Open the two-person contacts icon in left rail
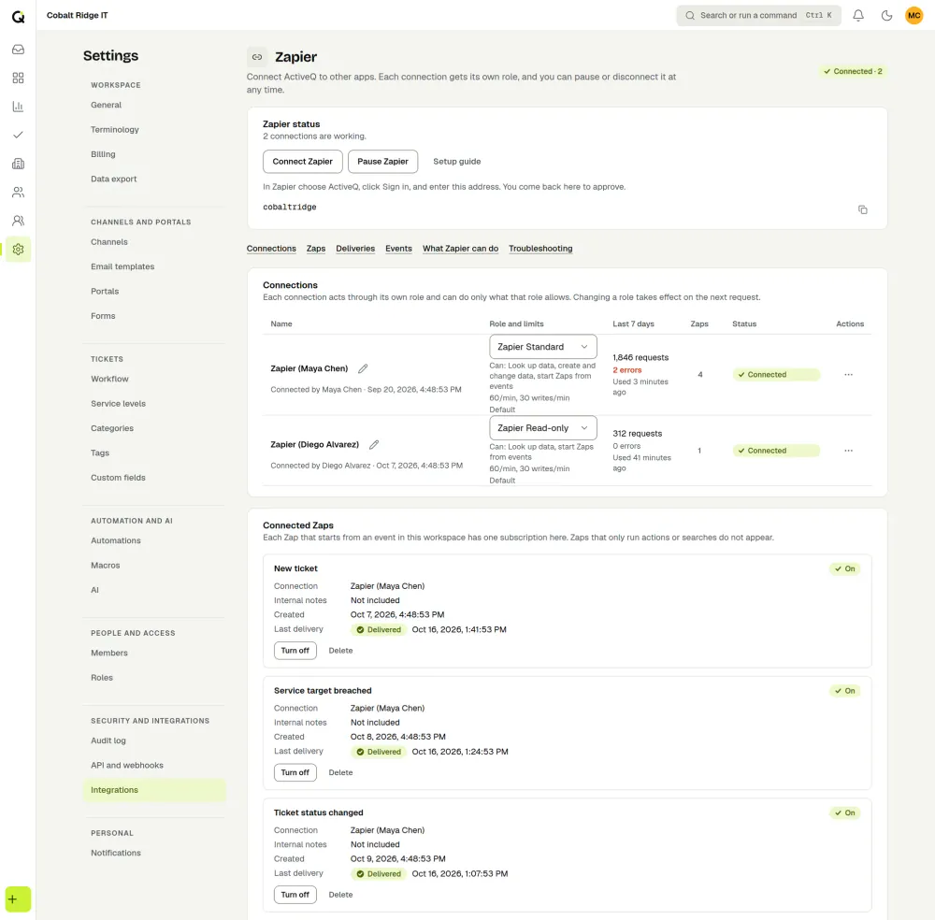This screenshot has height=920, width=935. [x=18, y=192]
